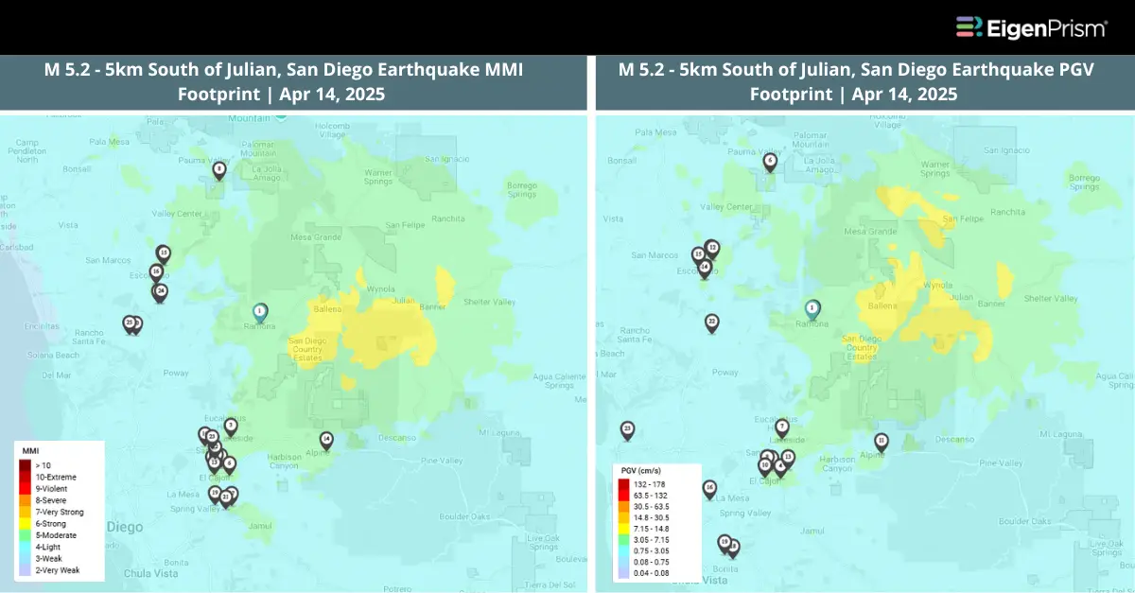This screenshot has width=1135, height=593.
Task: Click marker 16 near La Mesa on PGV map
Action: 709,488
